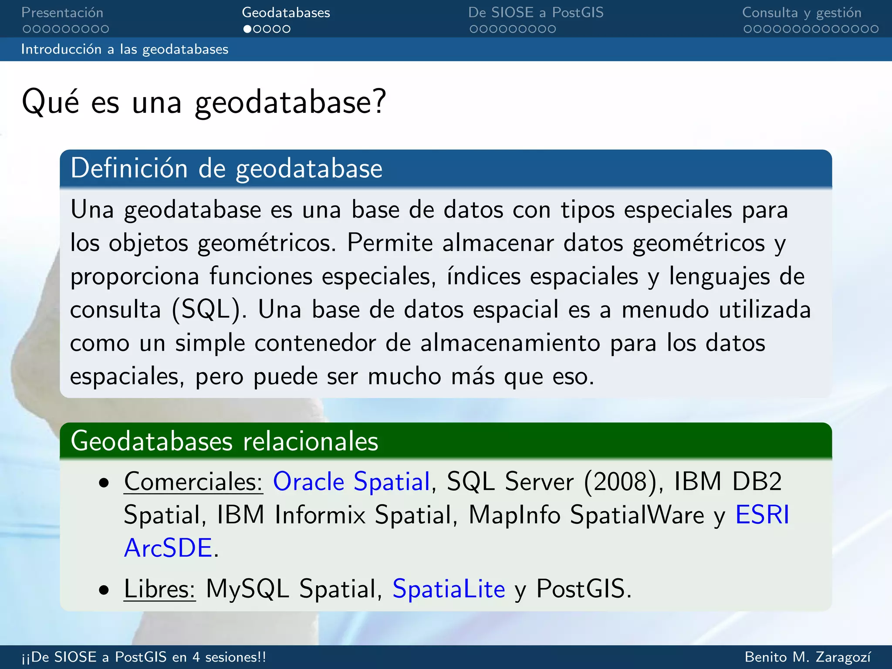Click footer title ¡¡De SIOSE a PostGIS en 4 sesiones!!
This screenshot has height=669, width=892.
pos(144,657)
